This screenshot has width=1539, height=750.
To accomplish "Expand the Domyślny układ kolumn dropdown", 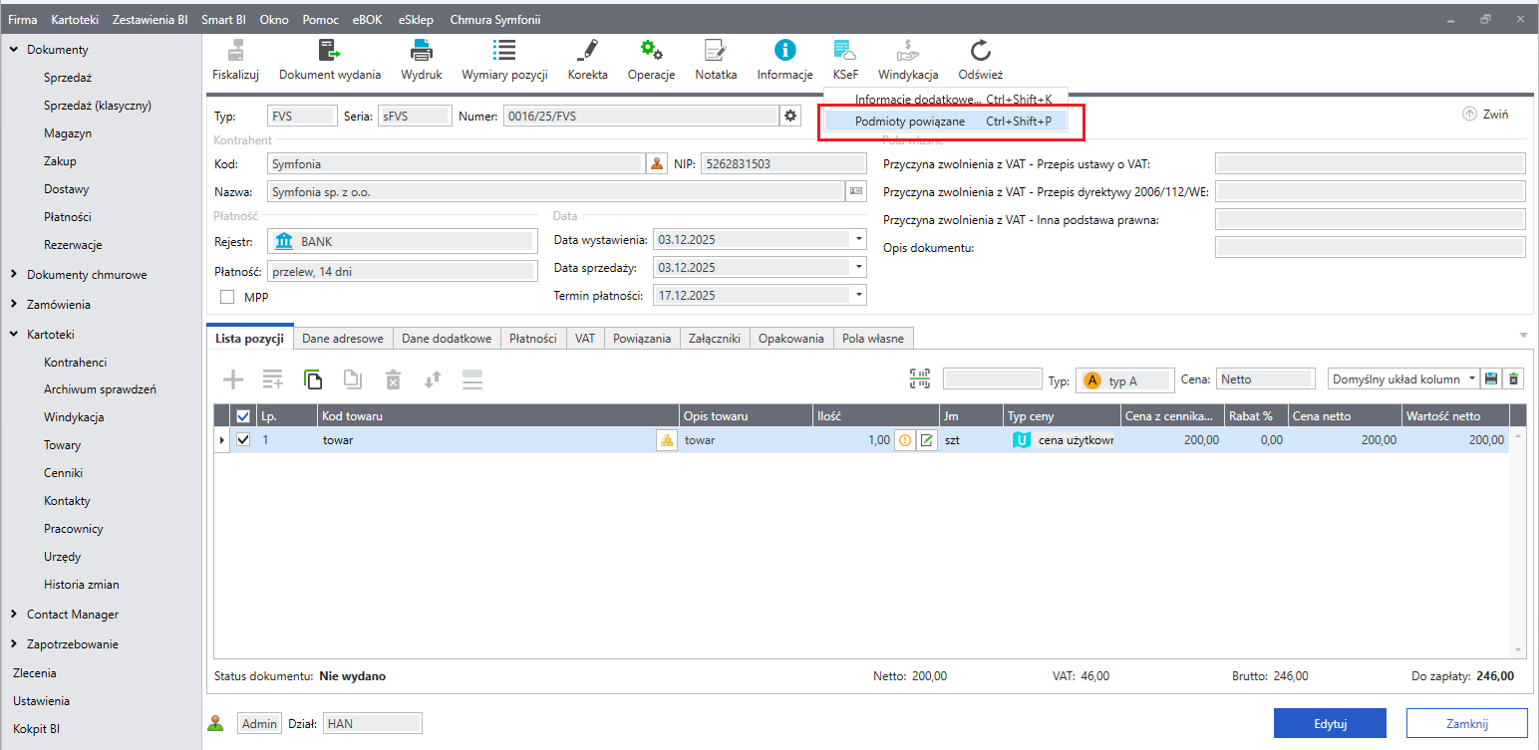I will click(1471, 378).
